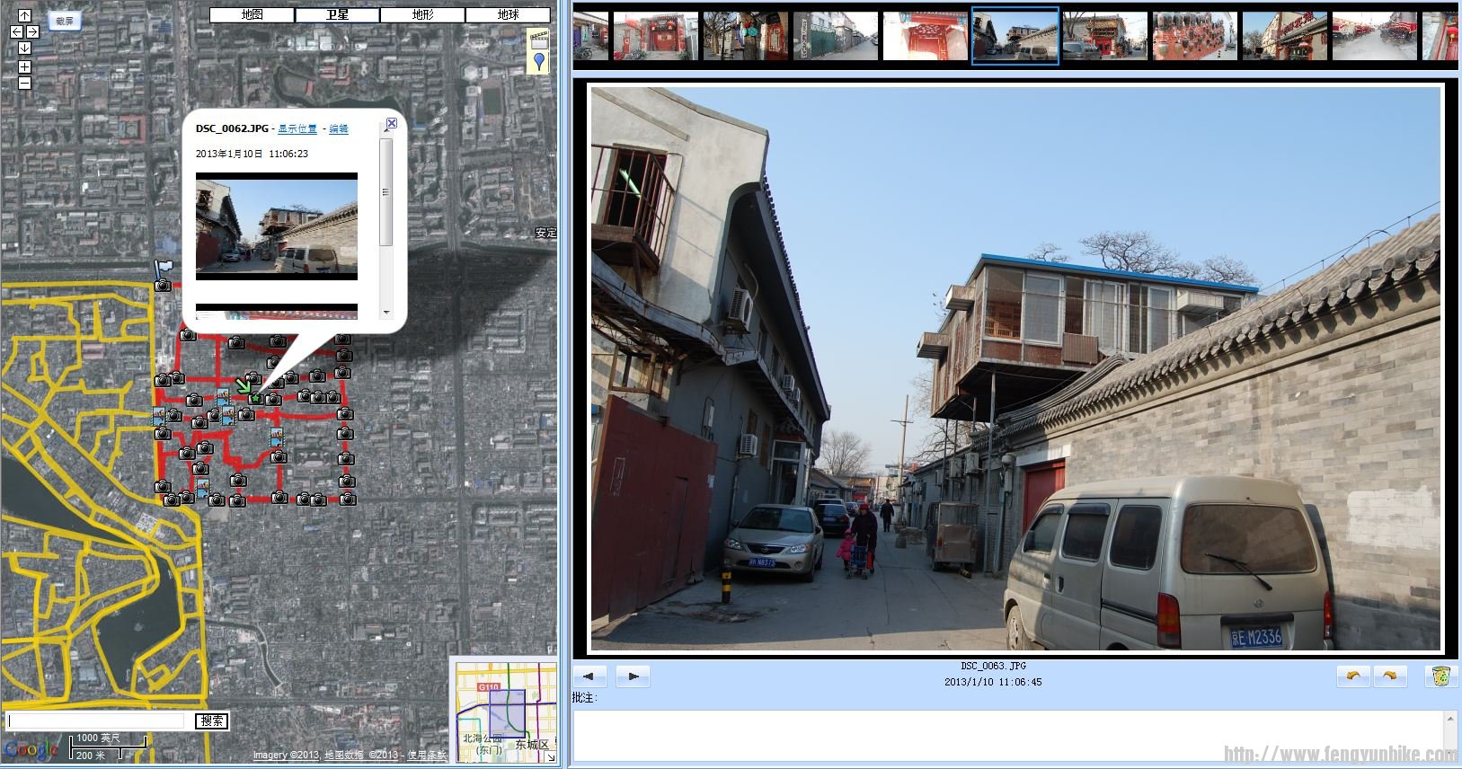The height and width of the screenshot is (769, 1462).
Task: Switch map to 卫星 satellite view
Action: 337,14
